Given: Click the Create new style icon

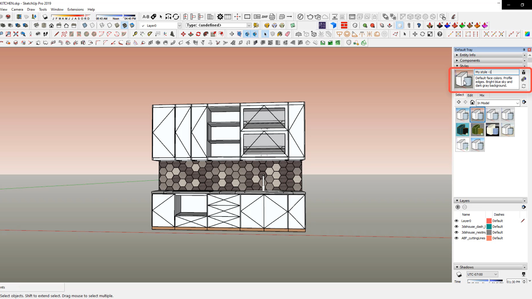Looking at the screenshot, I should pyautogui.click(x=524, y=79).
